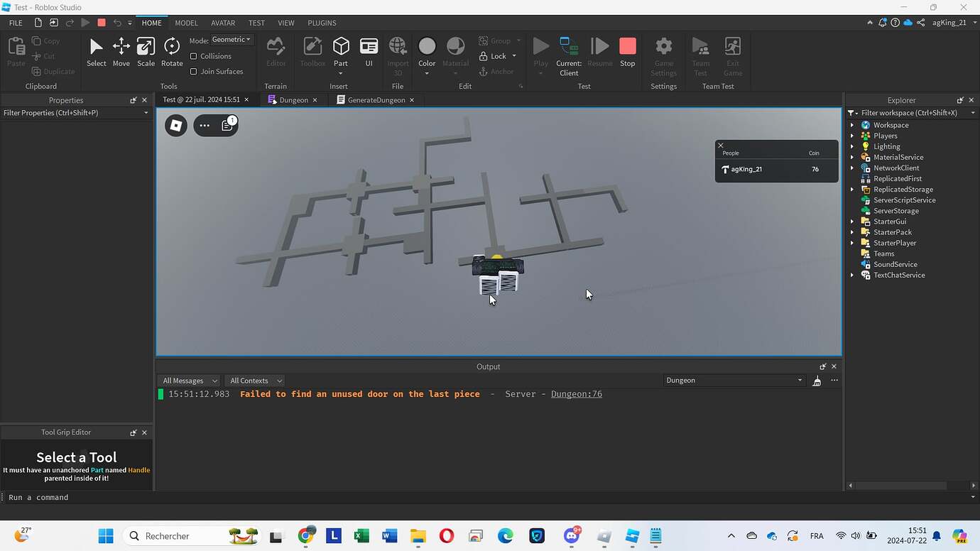Open the Toolbox
Image resolution: width=980 pixels, height=551 pixels.
312,51
